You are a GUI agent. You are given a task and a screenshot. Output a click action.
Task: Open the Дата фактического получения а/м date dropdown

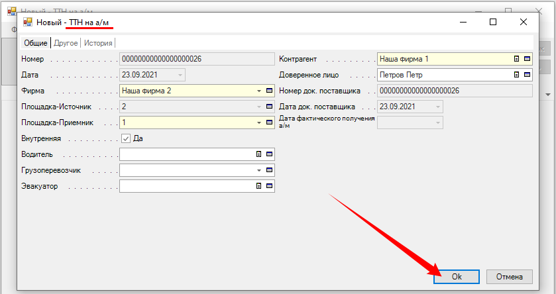[x=437, y=122]
